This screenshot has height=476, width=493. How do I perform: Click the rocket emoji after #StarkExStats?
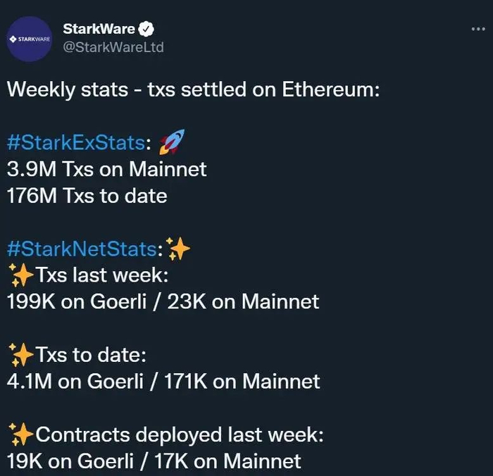pos(170,144)
